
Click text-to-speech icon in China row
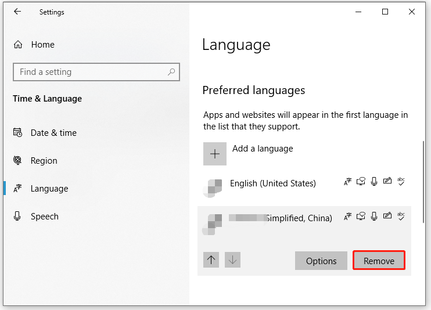pos(361,217)
